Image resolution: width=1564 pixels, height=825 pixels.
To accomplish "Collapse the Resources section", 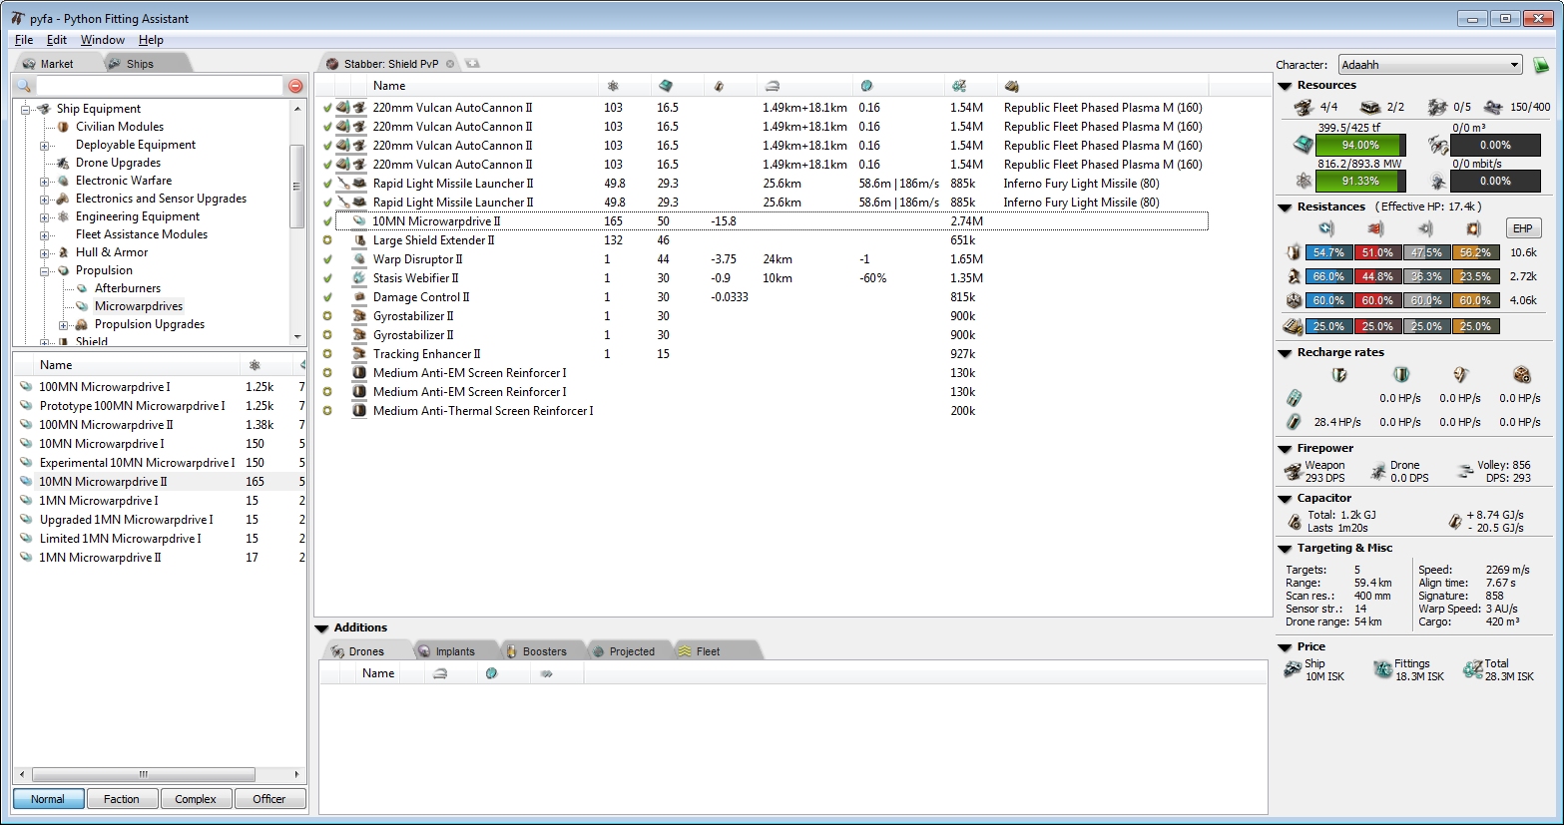I will pos(1285,86).
